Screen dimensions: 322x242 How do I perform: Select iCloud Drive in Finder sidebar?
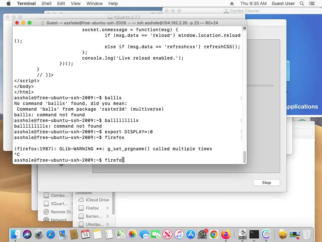[x=94, y=200]
